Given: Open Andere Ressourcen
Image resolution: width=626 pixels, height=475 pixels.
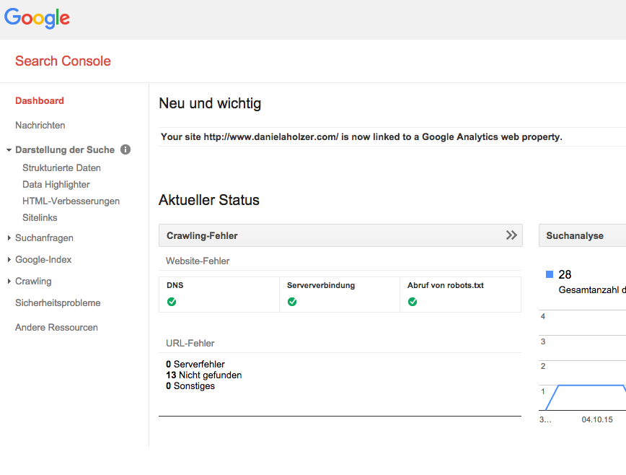Looking at the screenshot, I should (x=56, y=328).
